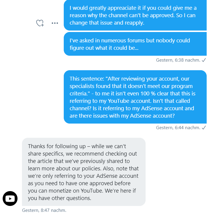Click the YouTube profile avatar
This screenshot has height=216, width=212.
pyautogui.click(x=10, y=199)
